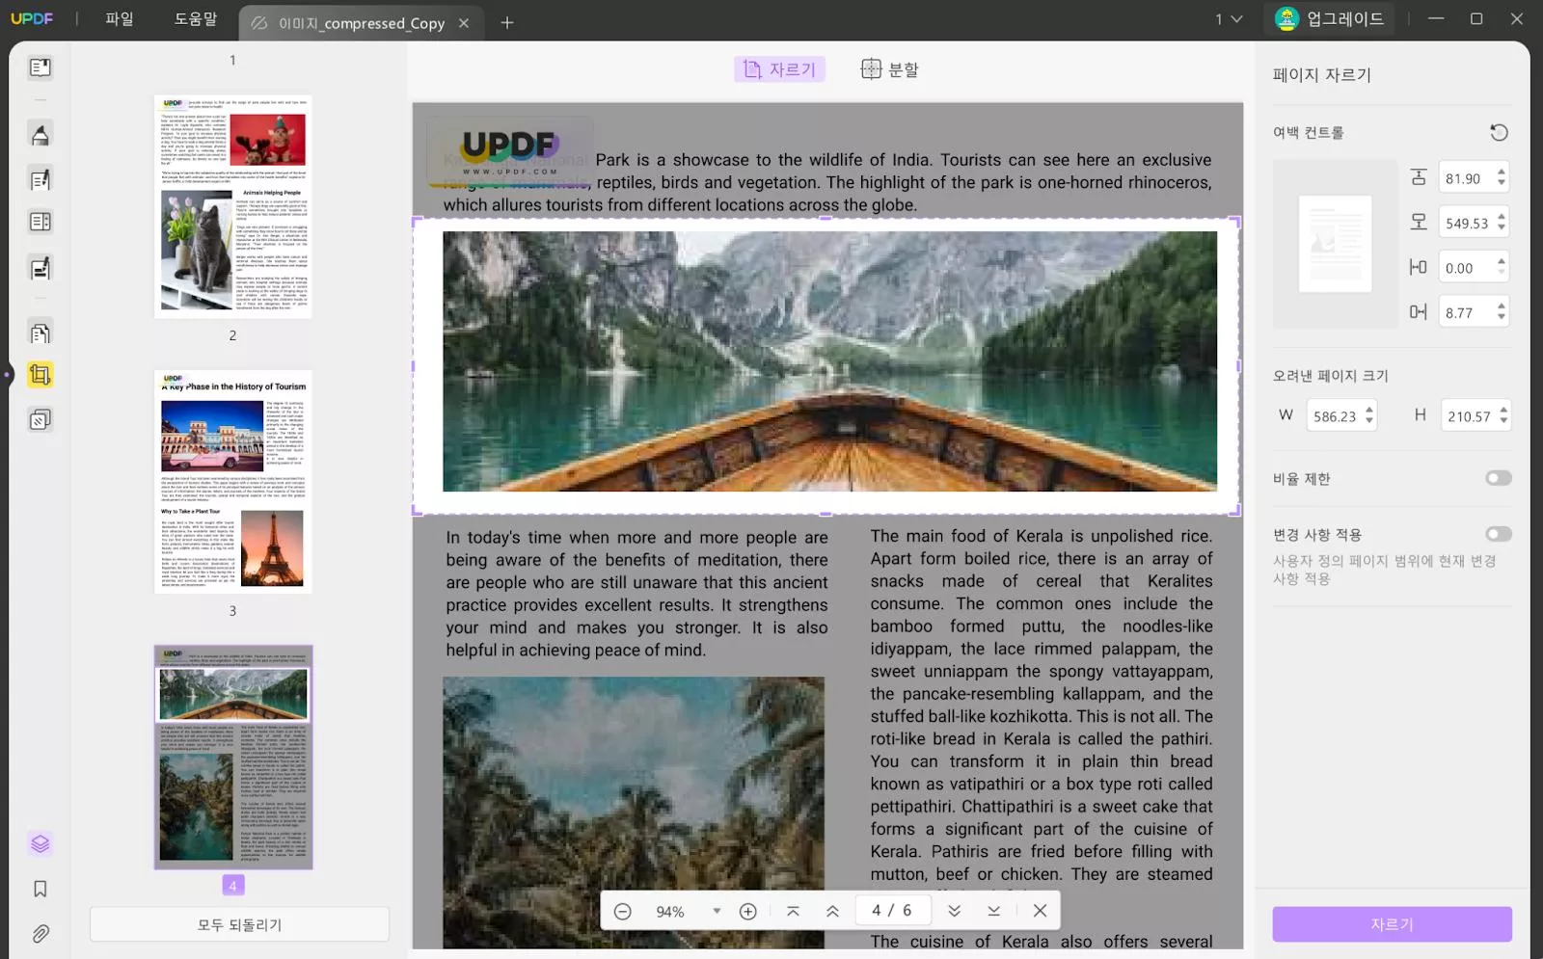Toggle the 변경 사항 적용 switch
Viewport: 1543px width, 959px height.
tap(1499, 534)
